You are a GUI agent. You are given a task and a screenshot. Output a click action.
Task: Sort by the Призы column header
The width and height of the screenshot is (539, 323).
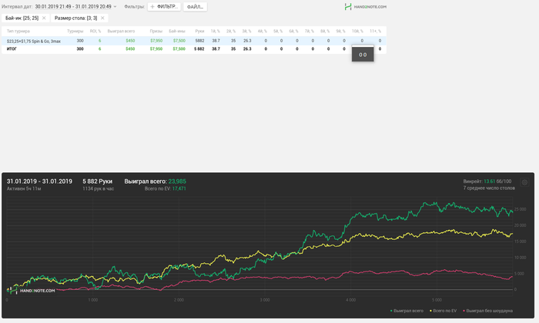click(x=156, y=31)
